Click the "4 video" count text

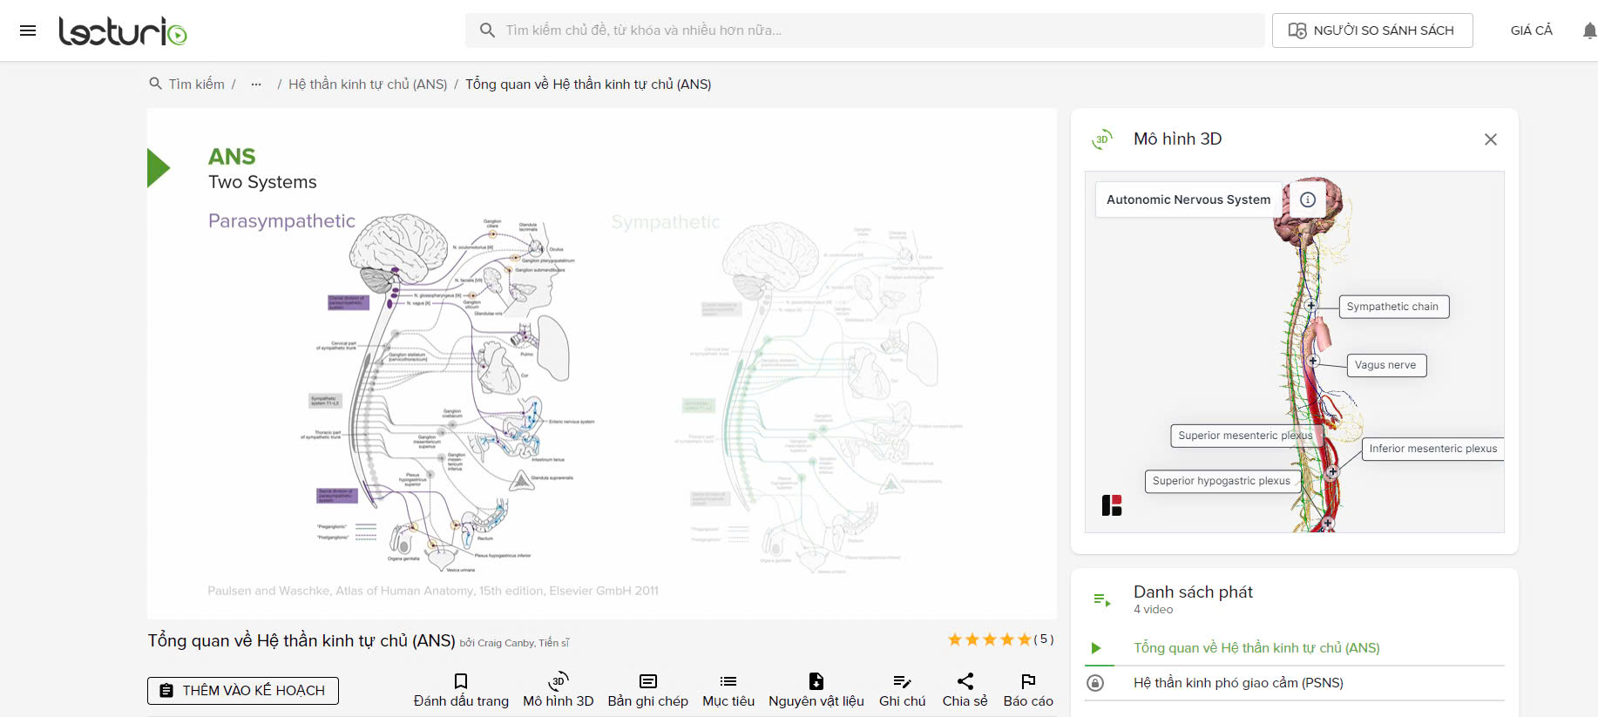(x=1153, y=610)
